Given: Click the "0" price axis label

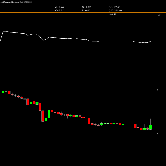Looking at the screenshot, I should point(157,133).
